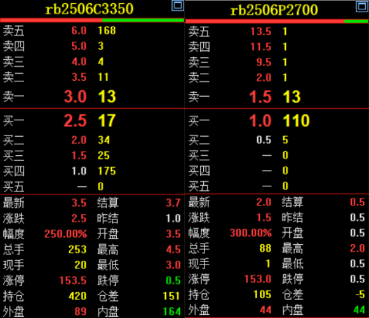Click highest price 4.5 in rb2506C3350

pyautogui.click(x=173, y=249)
